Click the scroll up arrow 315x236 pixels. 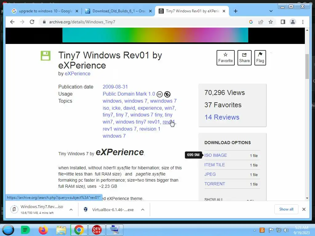click(307, 30)
